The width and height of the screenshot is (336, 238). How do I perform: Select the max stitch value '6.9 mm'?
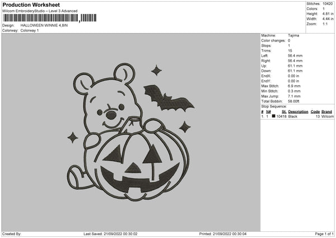click(294, 86)
